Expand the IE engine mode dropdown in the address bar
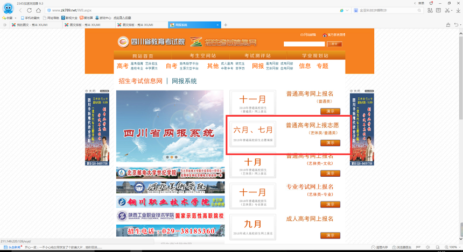The height and width of the screenshot is (252, 463). coord(347,10)
